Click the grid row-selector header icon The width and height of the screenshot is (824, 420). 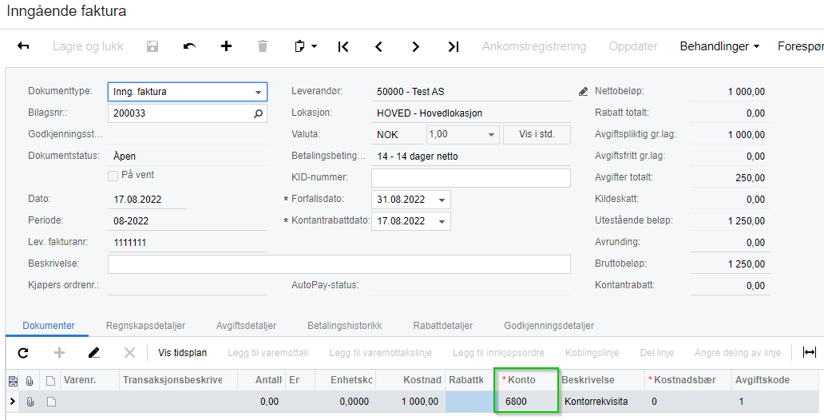(13, 380)
